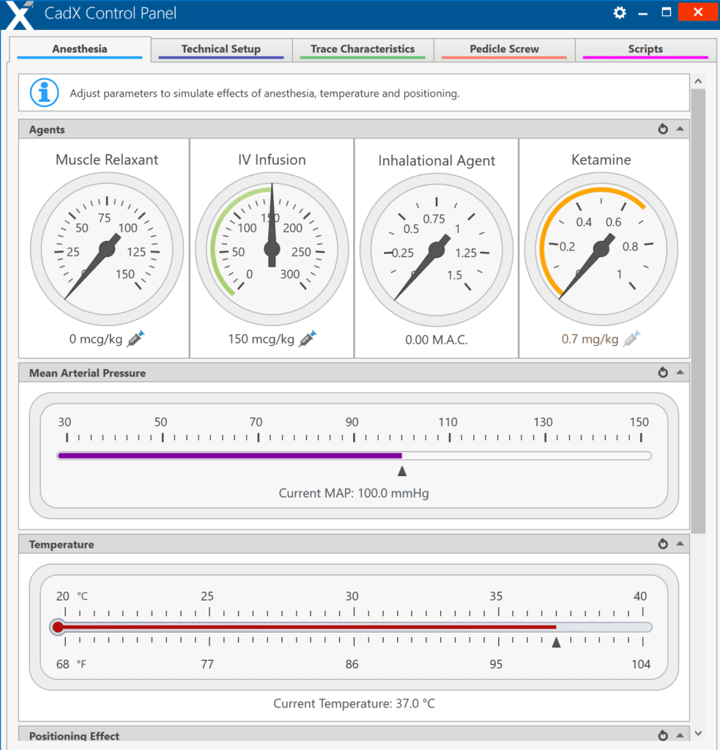Click the information icon above the parameters
Screen dimensions: 720x750
(x=44, y=92)
